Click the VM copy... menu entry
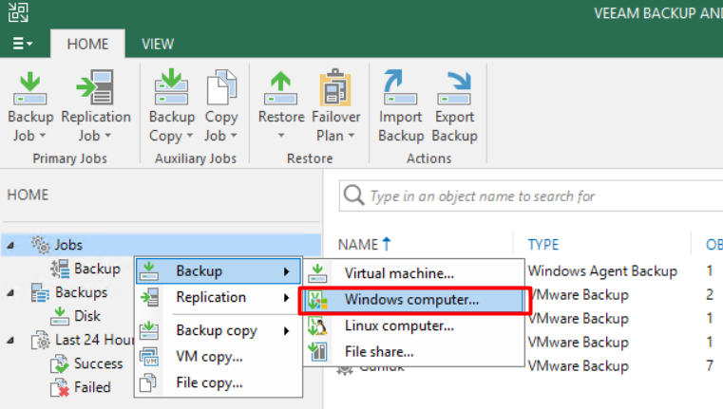The image size is (723, 409). click(209, 357)
